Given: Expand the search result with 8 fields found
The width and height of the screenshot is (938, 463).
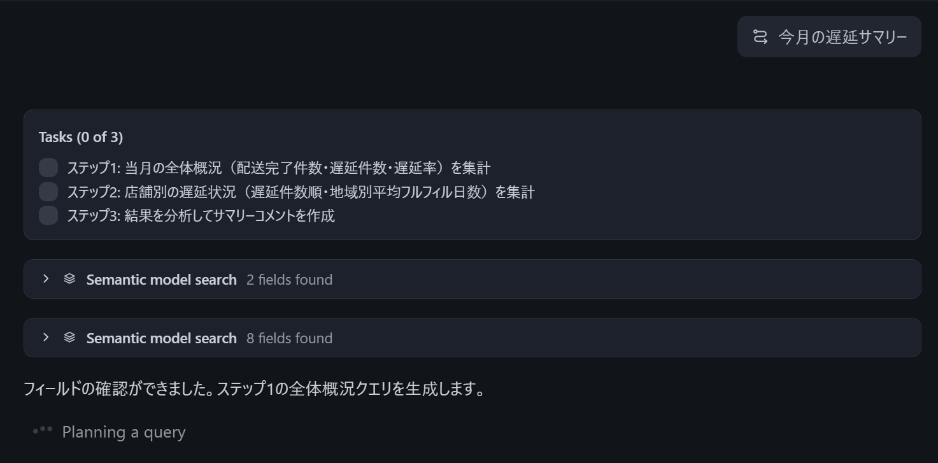Looking at the screenshot, I should tap(46, 338).
